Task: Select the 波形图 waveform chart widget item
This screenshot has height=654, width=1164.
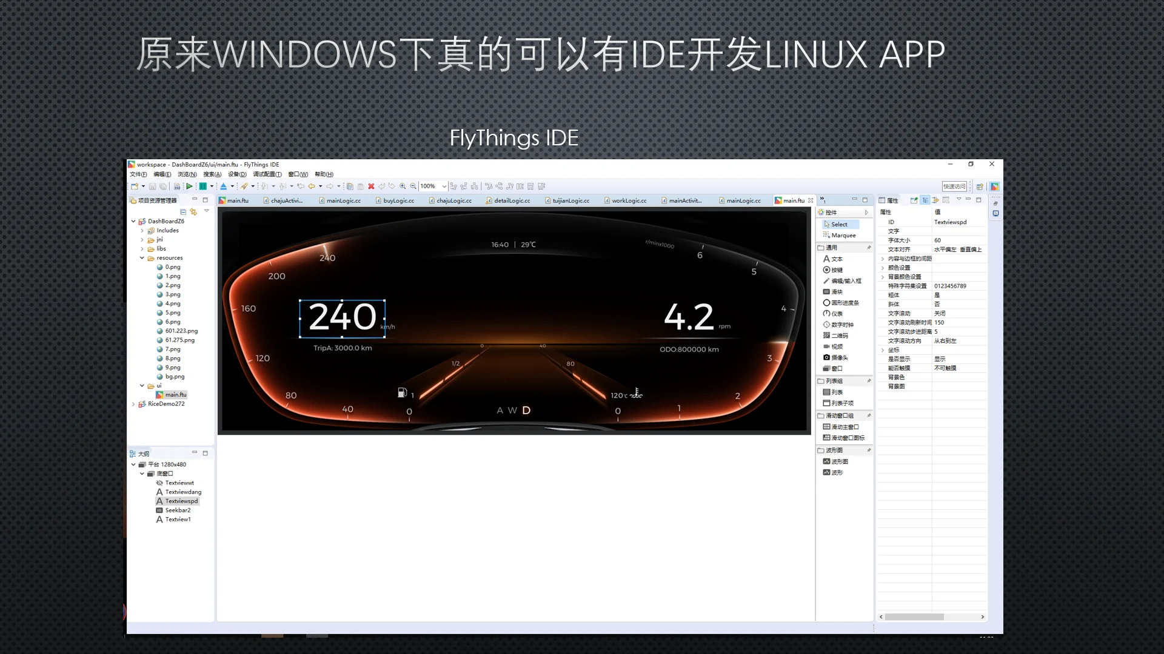Action: coord(835,461)
